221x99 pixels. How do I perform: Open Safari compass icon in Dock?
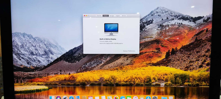71,98
